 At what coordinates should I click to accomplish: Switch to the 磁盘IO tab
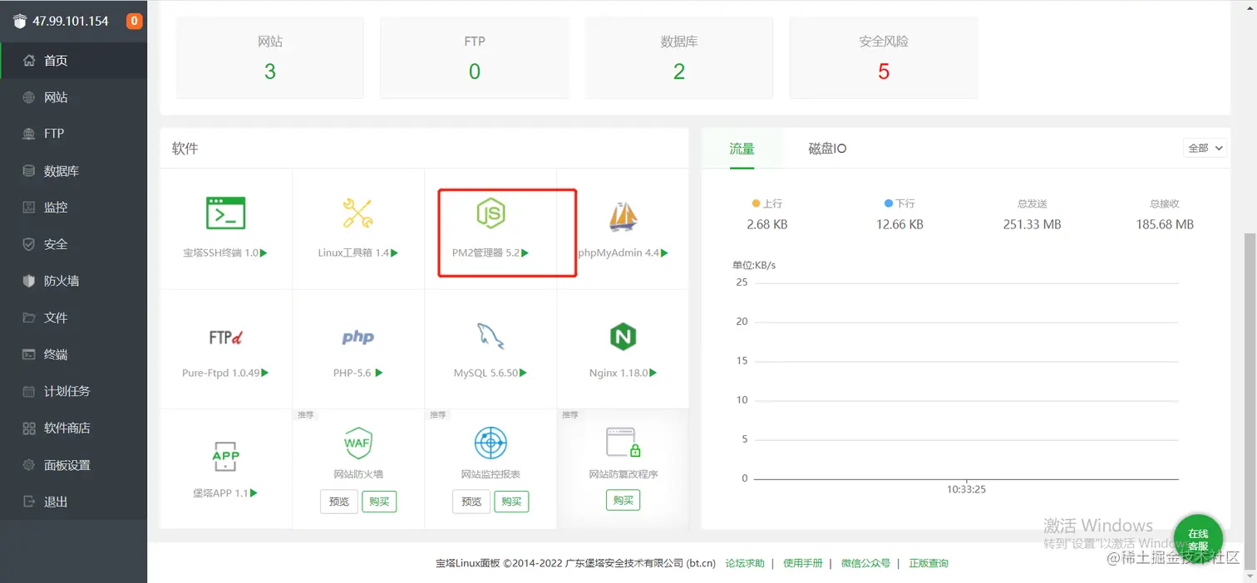(x=827, y=149)
